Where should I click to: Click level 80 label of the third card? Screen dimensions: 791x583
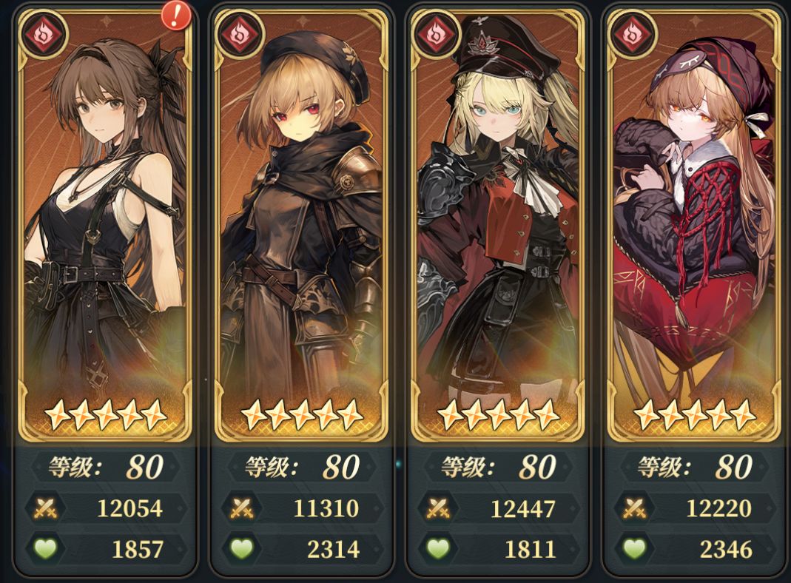(x=499, y=467)
